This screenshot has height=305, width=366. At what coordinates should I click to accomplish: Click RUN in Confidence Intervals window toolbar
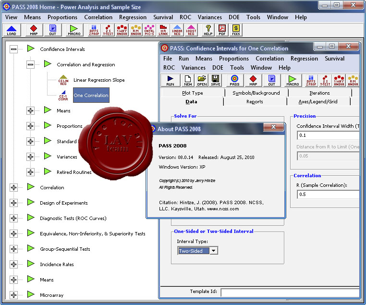[x=170, y=81]
